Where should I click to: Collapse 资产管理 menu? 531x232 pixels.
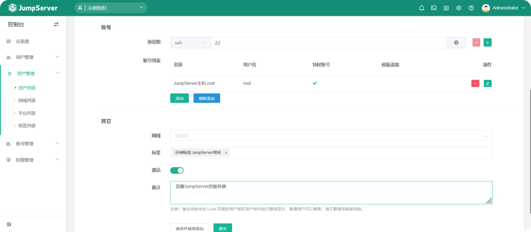point(33,73)
